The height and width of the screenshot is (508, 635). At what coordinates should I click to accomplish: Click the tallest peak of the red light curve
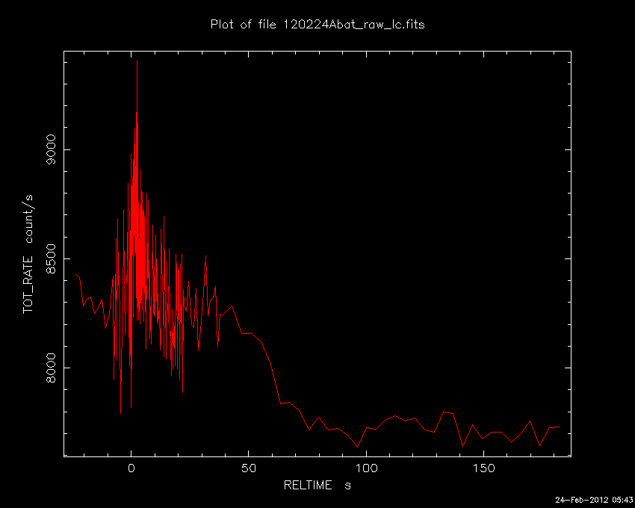(x=137, y=61)
